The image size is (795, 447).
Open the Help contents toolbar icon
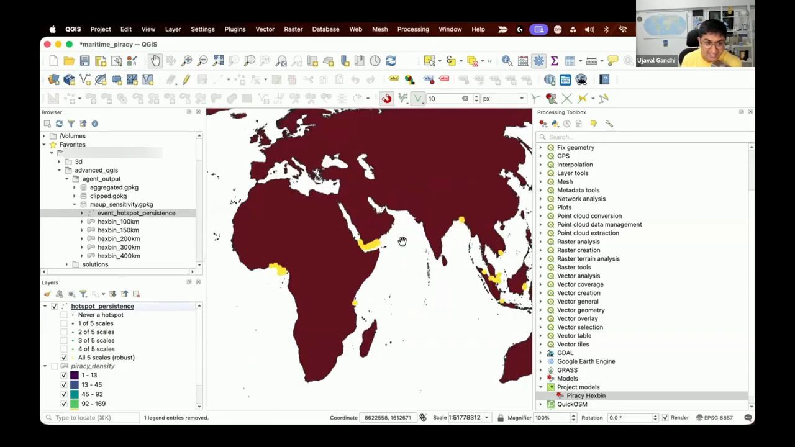[x=604, y=79]
